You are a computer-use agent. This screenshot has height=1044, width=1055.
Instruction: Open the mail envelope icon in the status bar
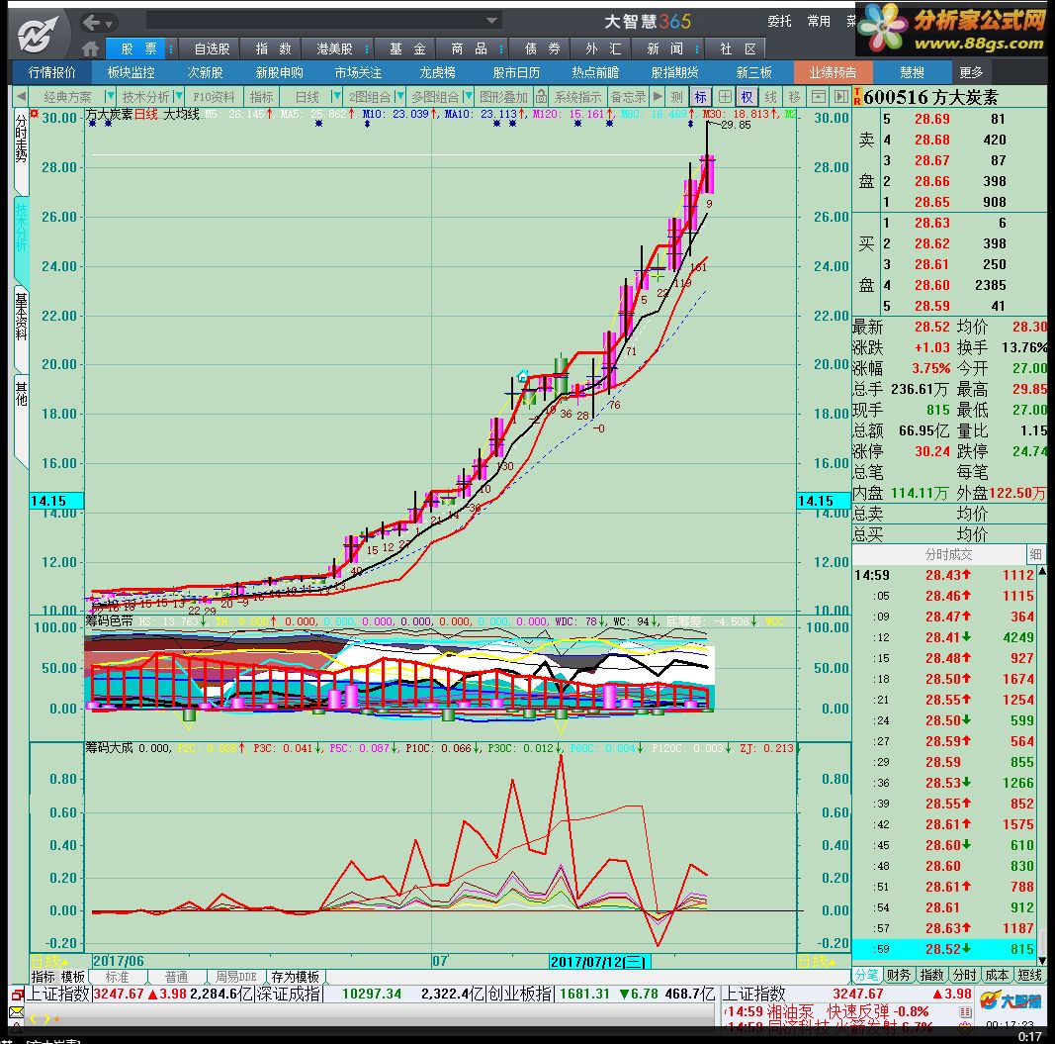[x=16, y=1011]
